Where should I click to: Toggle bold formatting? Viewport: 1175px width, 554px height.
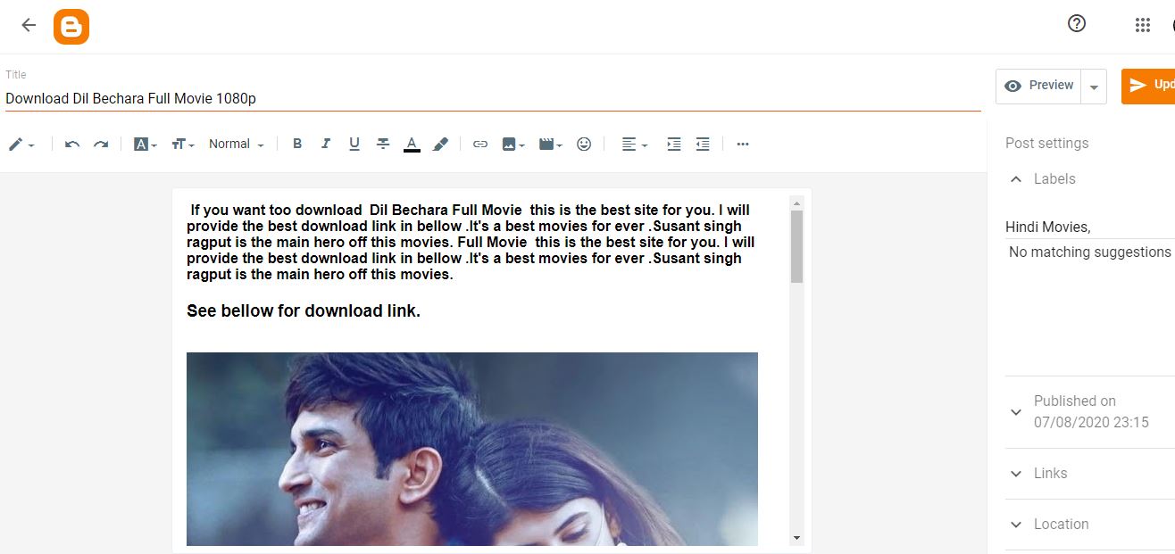click(297, 144)
